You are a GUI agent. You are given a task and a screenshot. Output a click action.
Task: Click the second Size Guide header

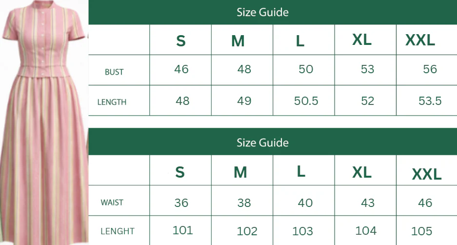point(262,143)
